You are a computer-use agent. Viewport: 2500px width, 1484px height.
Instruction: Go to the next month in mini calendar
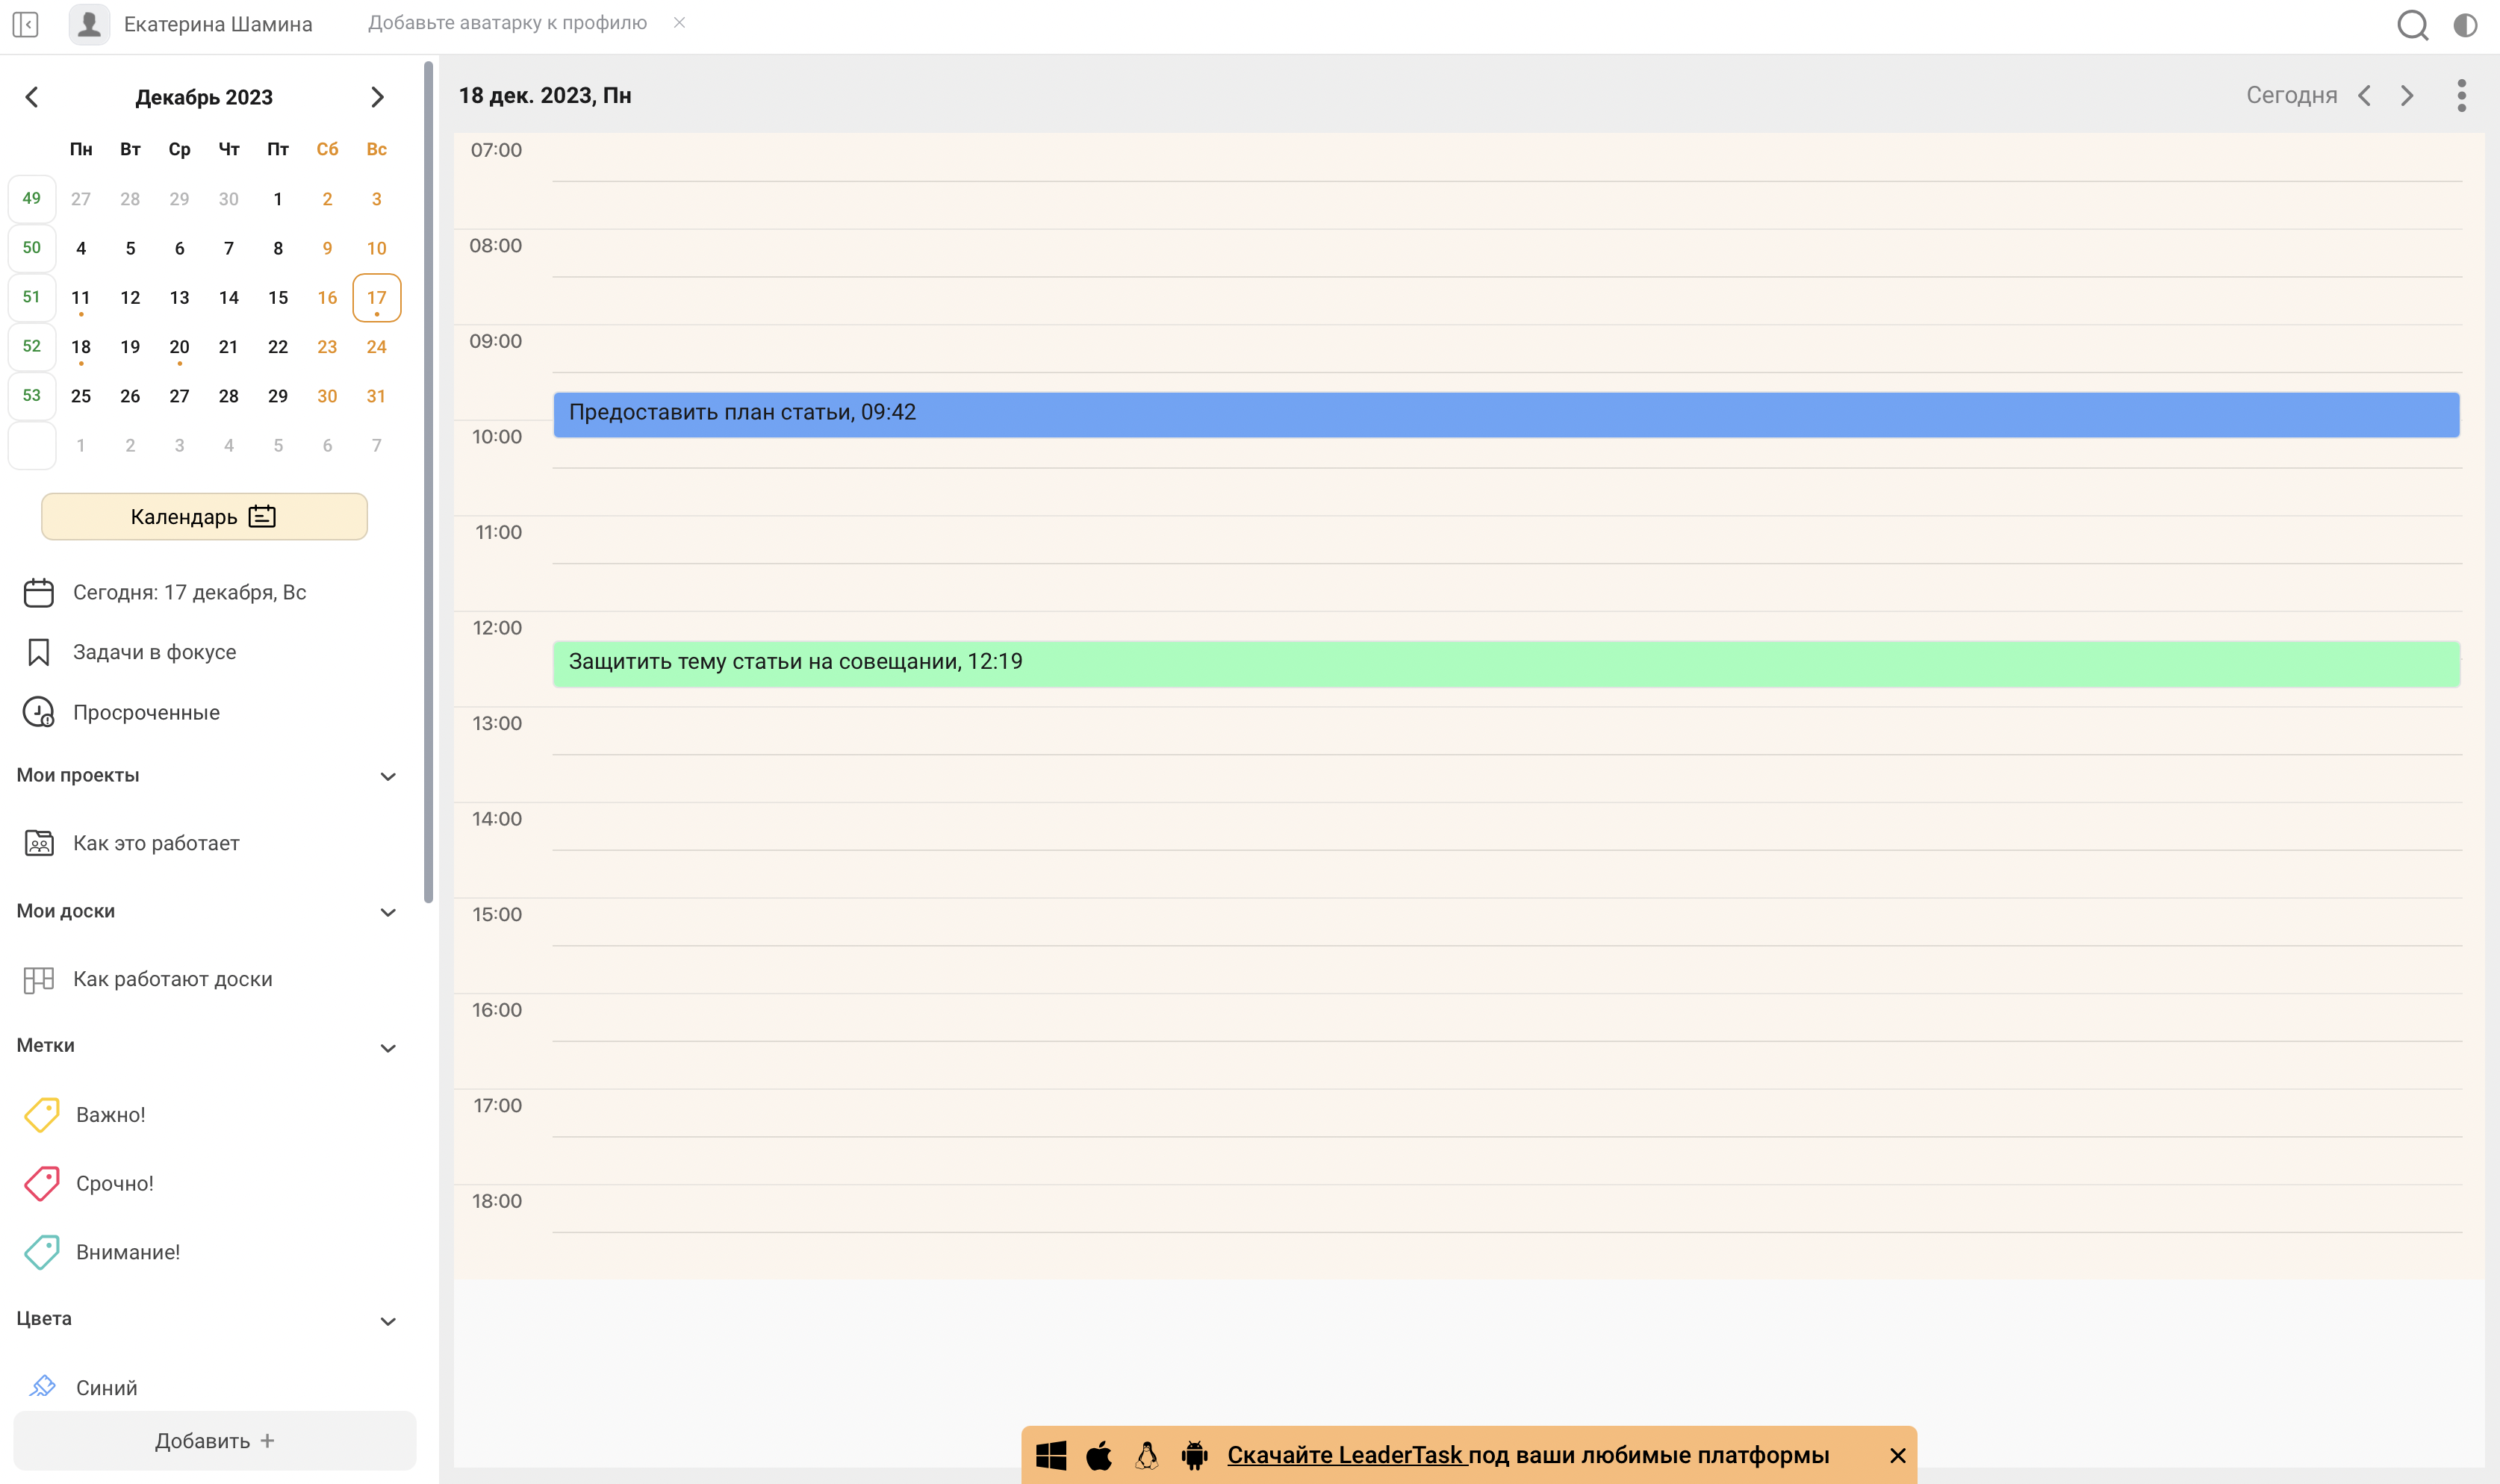pyautogui.click(x=377, y=97)
